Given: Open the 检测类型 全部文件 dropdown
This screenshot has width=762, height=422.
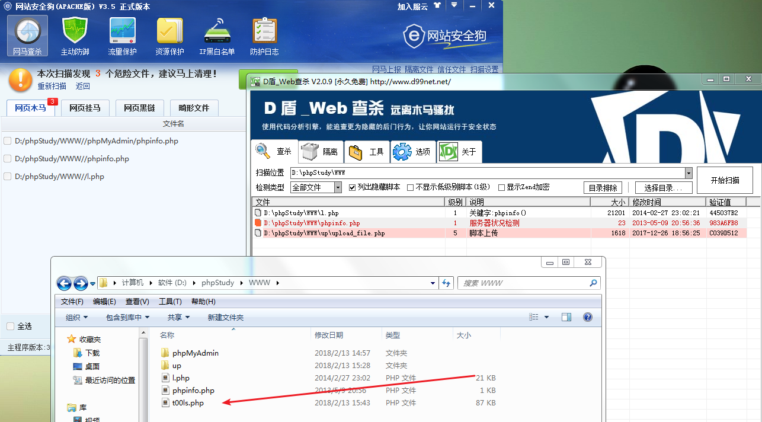Looking at the screenshot, I should [x=316, y=187].
